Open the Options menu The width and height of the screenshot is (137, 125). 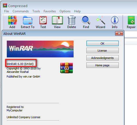(x=65, y=11)
